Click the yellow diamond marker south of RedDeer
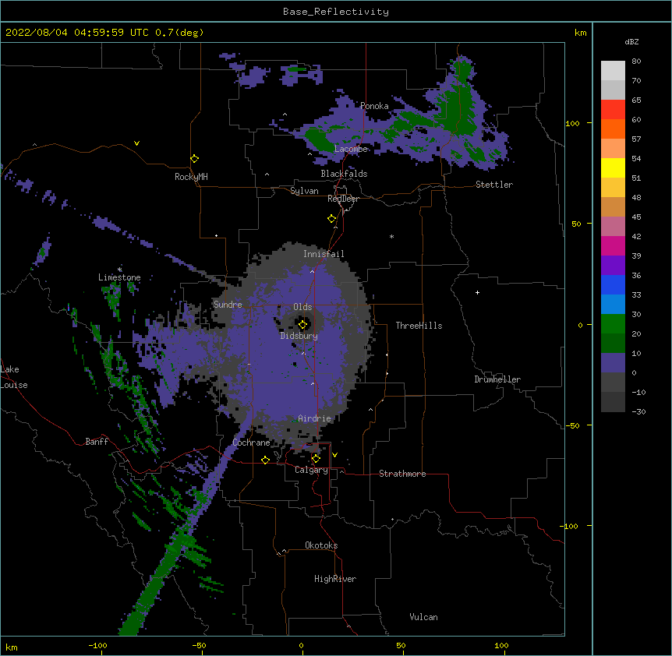This screenshot has width=672, height=656. (x=331, y=219)
